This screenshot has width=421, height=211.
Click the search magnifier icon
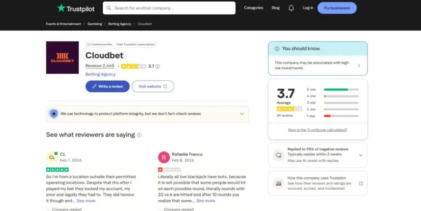pos(109,8)
